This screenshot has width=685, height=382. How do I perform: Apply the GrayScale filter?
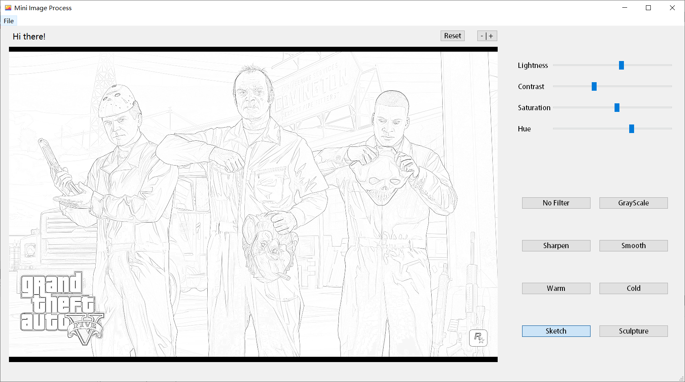click(633, 203)
